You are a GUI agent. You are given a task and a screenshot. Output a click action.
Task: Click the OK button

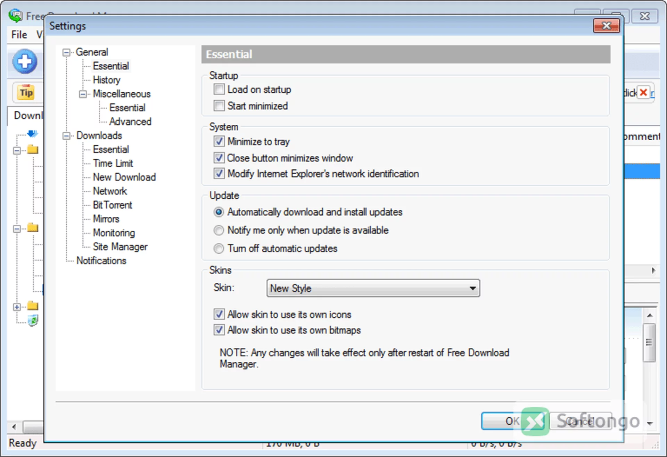click(x=512, y=421)
